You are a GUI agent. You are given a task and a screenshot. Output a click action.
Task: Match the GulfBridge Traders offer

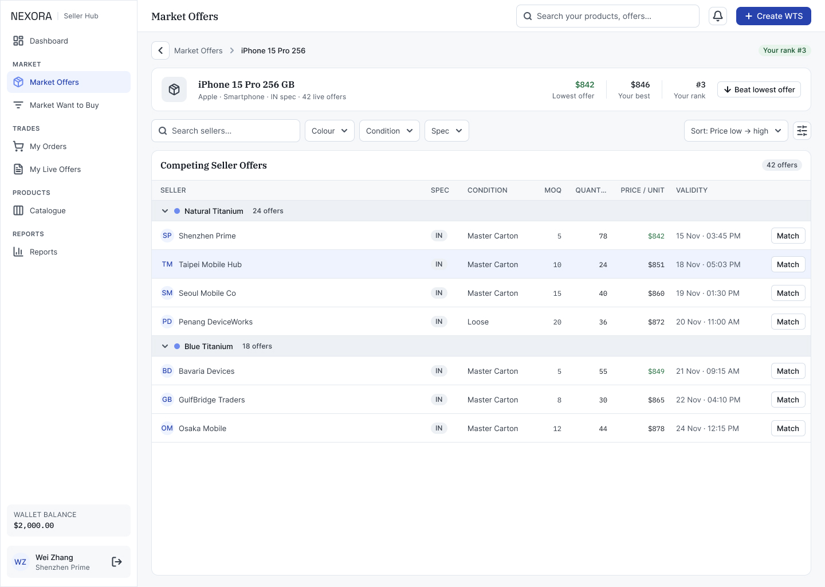(788, 400)
